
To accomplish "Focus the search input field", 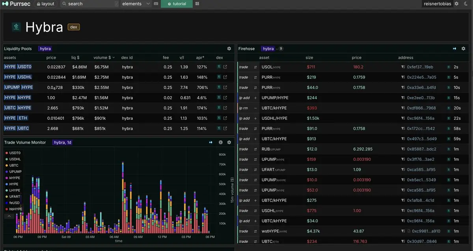I will pyautogui.click(x=89, y=4).
